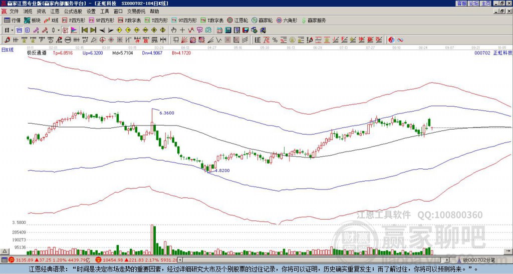Open the P四方形 square tool
Viewport: 513px width, 274px height.
pyautogui.click(x=74, y=20)
